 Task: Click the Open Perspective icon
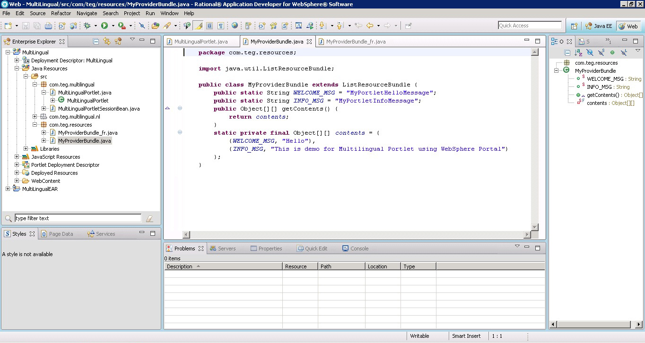pyautogui.click(x=574, y=26)
